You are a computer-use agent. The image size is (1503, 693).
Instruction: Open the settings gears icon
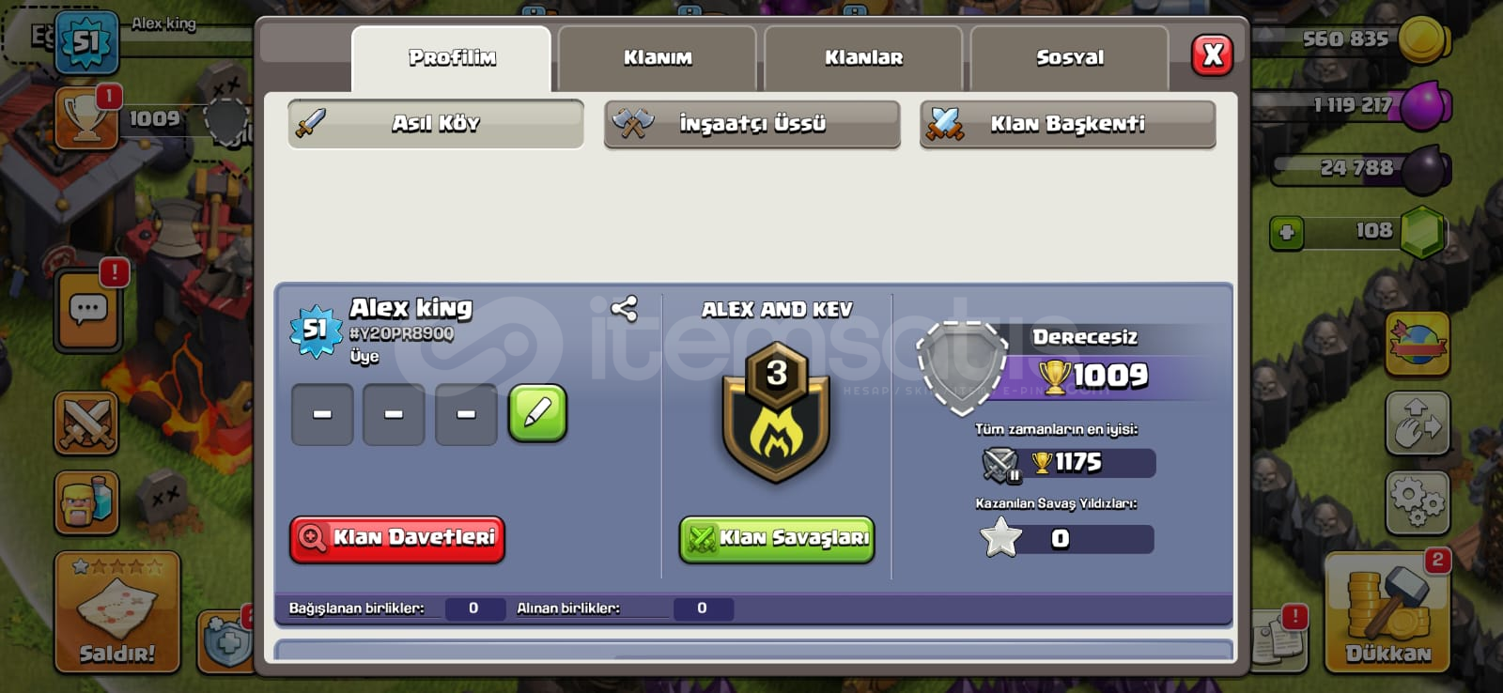[x=1418, y=502]
